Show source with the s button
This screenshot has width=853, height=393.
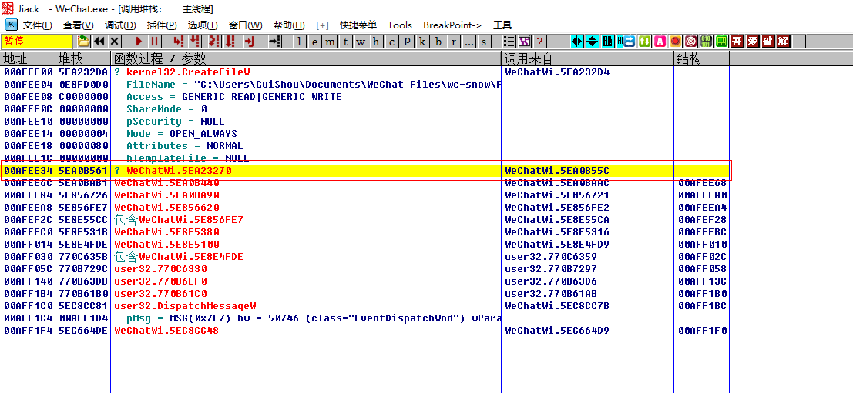point(484,42)
